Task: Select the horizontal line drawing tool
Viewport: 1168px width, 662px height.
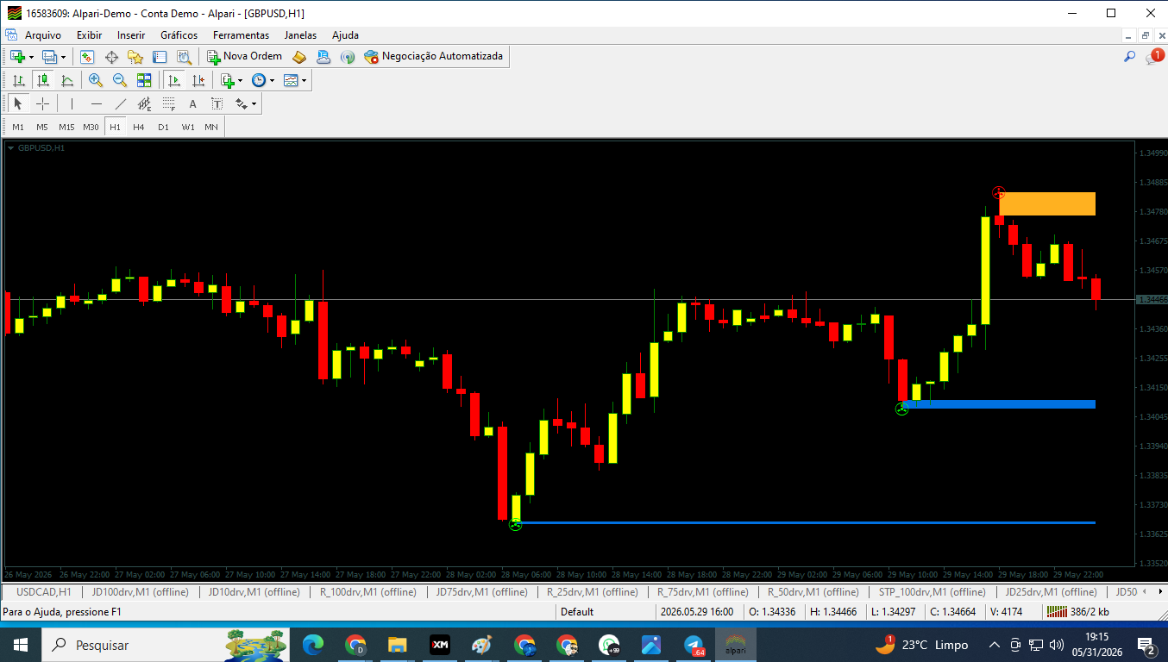Action: 96,104
